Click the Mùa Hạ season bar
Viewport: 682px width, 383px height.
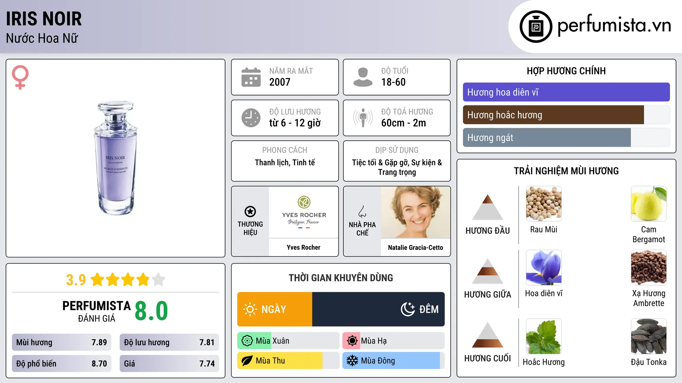pyautogui.click(x=394, y=341)
